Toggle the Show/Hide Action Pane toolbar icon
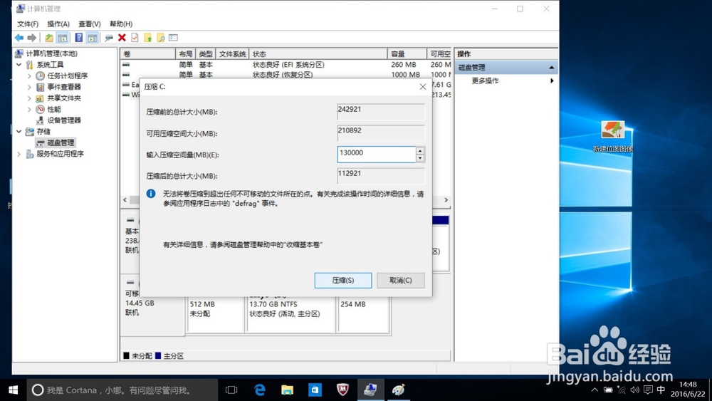The height and width of the screenshot is (401, 712). [92, 38]
